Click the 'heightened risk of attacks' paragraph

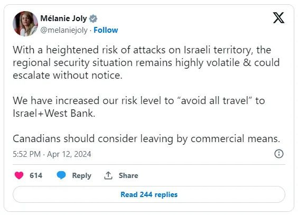coord(146,62)
